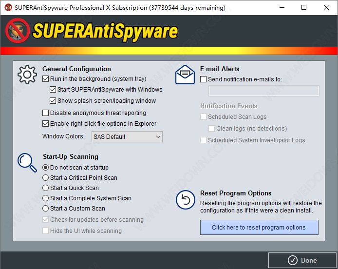Screen dimensions: 338x269
Task: Toggle Clean logs (no detections) checkbox
Action: click(x=211, y=129)
